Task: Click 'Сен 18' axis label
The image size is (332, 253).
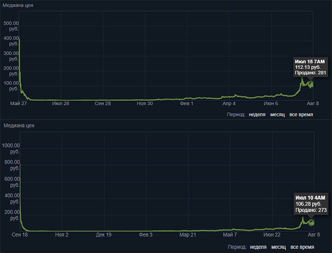Action: (x=20, y=235)
